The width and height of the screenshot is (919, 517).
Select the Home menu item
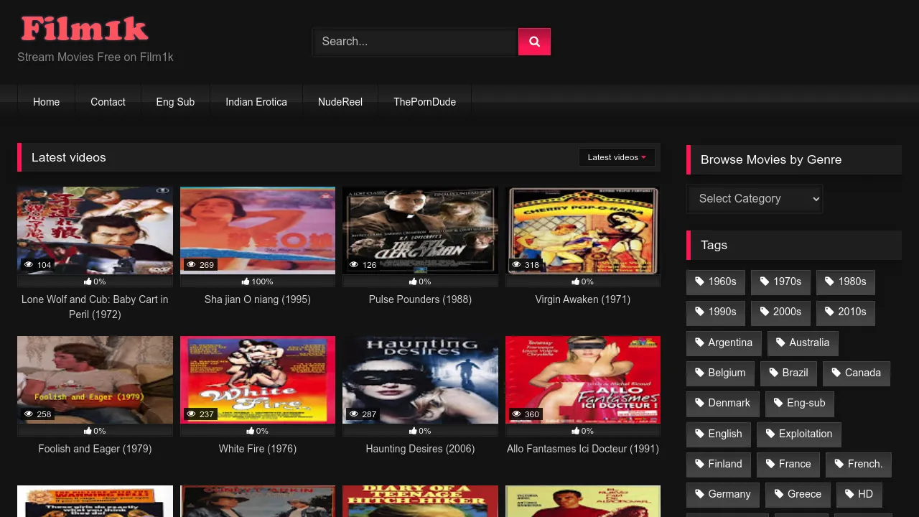click(46, 102)
